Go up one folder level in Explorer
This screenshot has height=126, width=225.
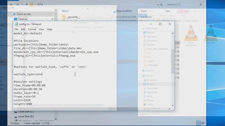27,5
